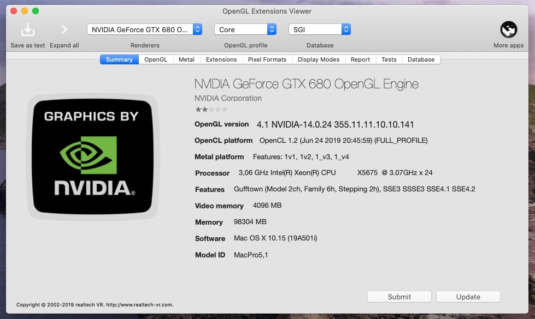Switch to the rightmost Database tab
This screenshot has height=319, width=535.
click(421, 59)
